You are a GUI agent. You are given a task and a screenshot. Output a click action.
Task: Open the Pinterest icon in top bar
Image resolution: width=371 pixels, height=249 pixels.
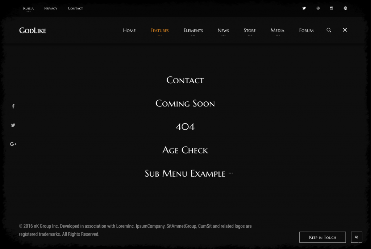click(345, 8)
